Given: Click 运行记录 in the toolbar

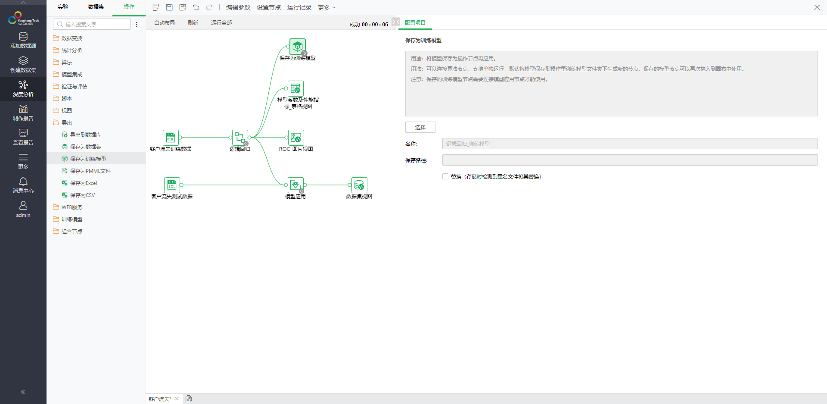Looking at the screenshot, I should click(299, 7).
